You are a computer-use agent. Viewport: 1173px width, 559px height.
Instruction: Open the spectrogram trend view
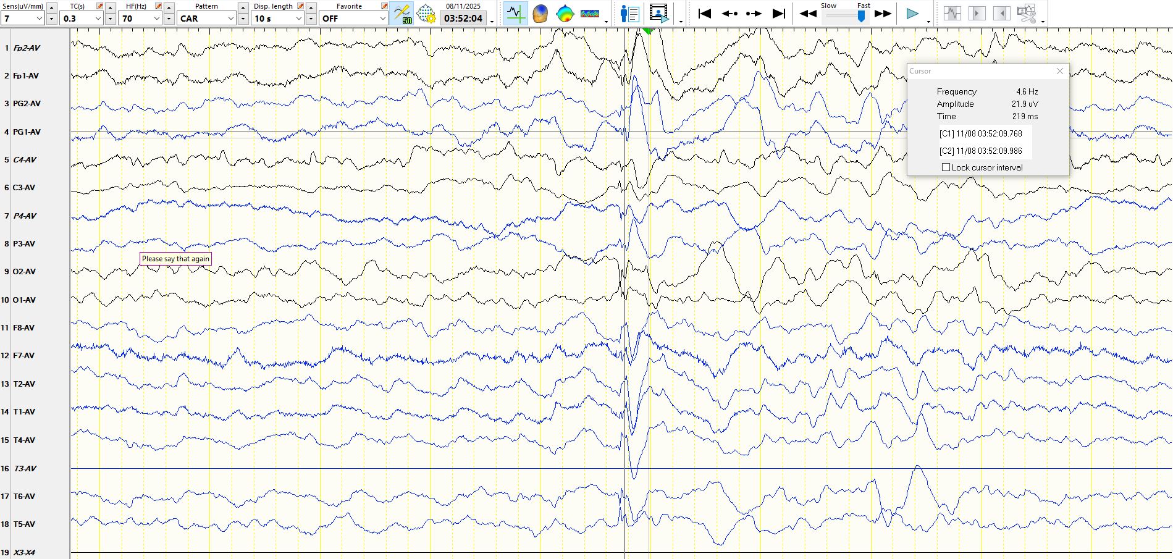[589, 14]
